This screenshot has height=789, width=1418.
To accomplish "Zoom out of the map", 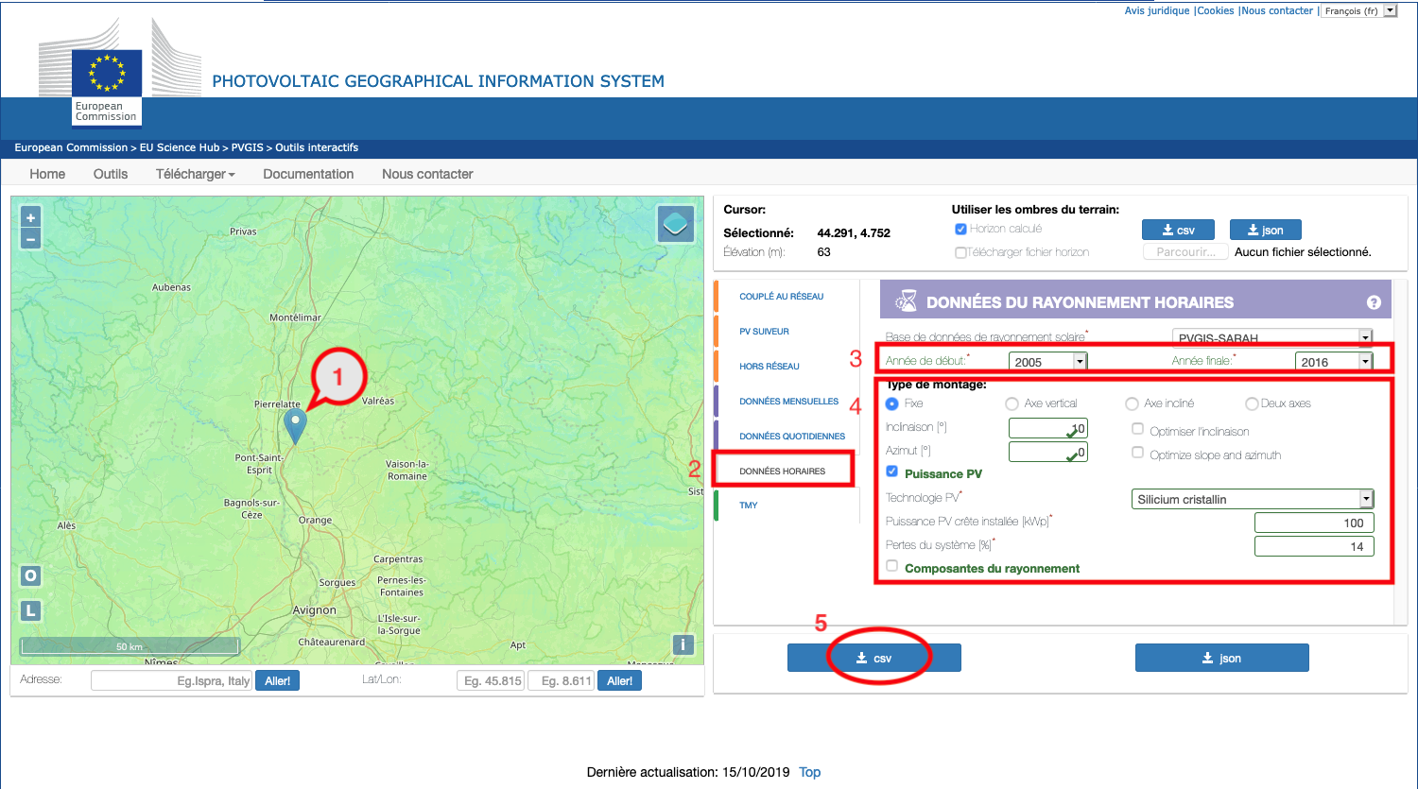I will tap(30, 239).
